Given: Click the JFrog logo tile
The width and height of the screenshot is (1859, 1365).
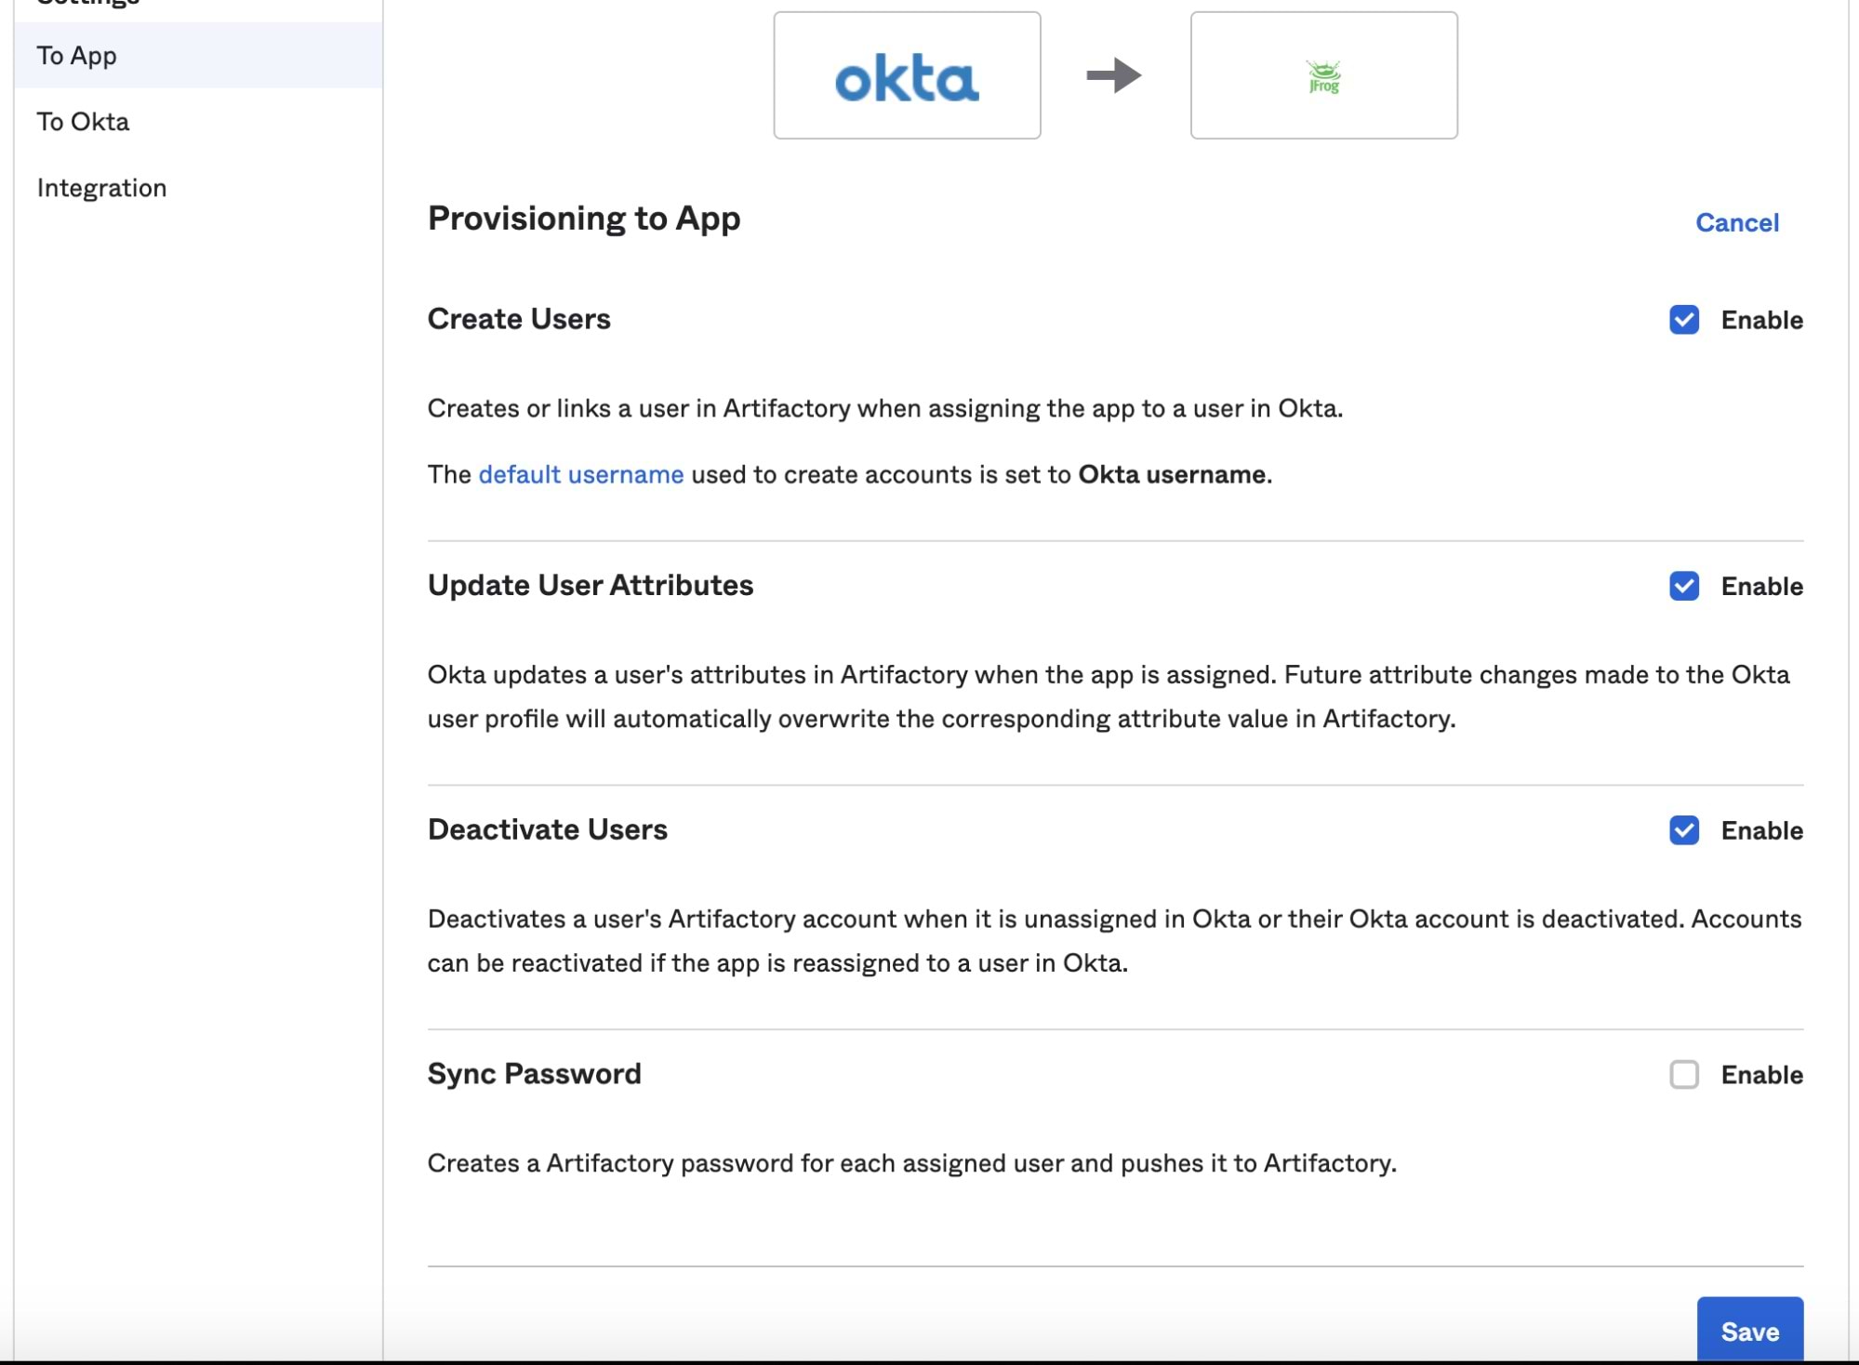Looking at the screenshot, I should (1323, 75).
